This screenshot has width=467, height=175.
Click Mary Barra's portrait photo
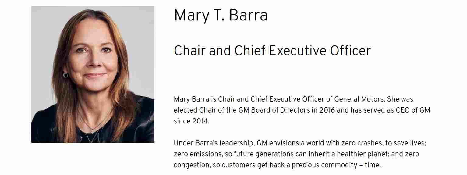(x=93, y=74)
